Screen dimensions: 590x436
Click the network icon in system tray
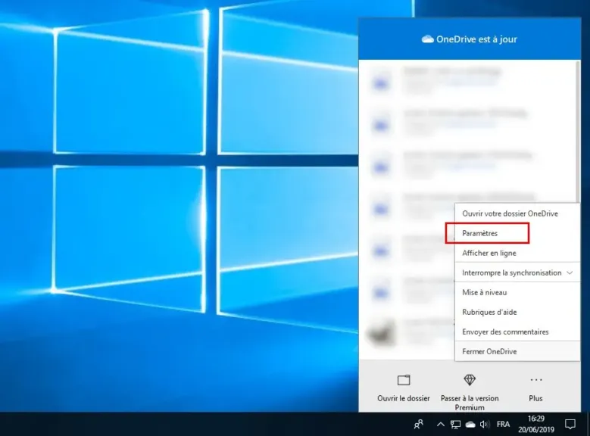[455, 425]
